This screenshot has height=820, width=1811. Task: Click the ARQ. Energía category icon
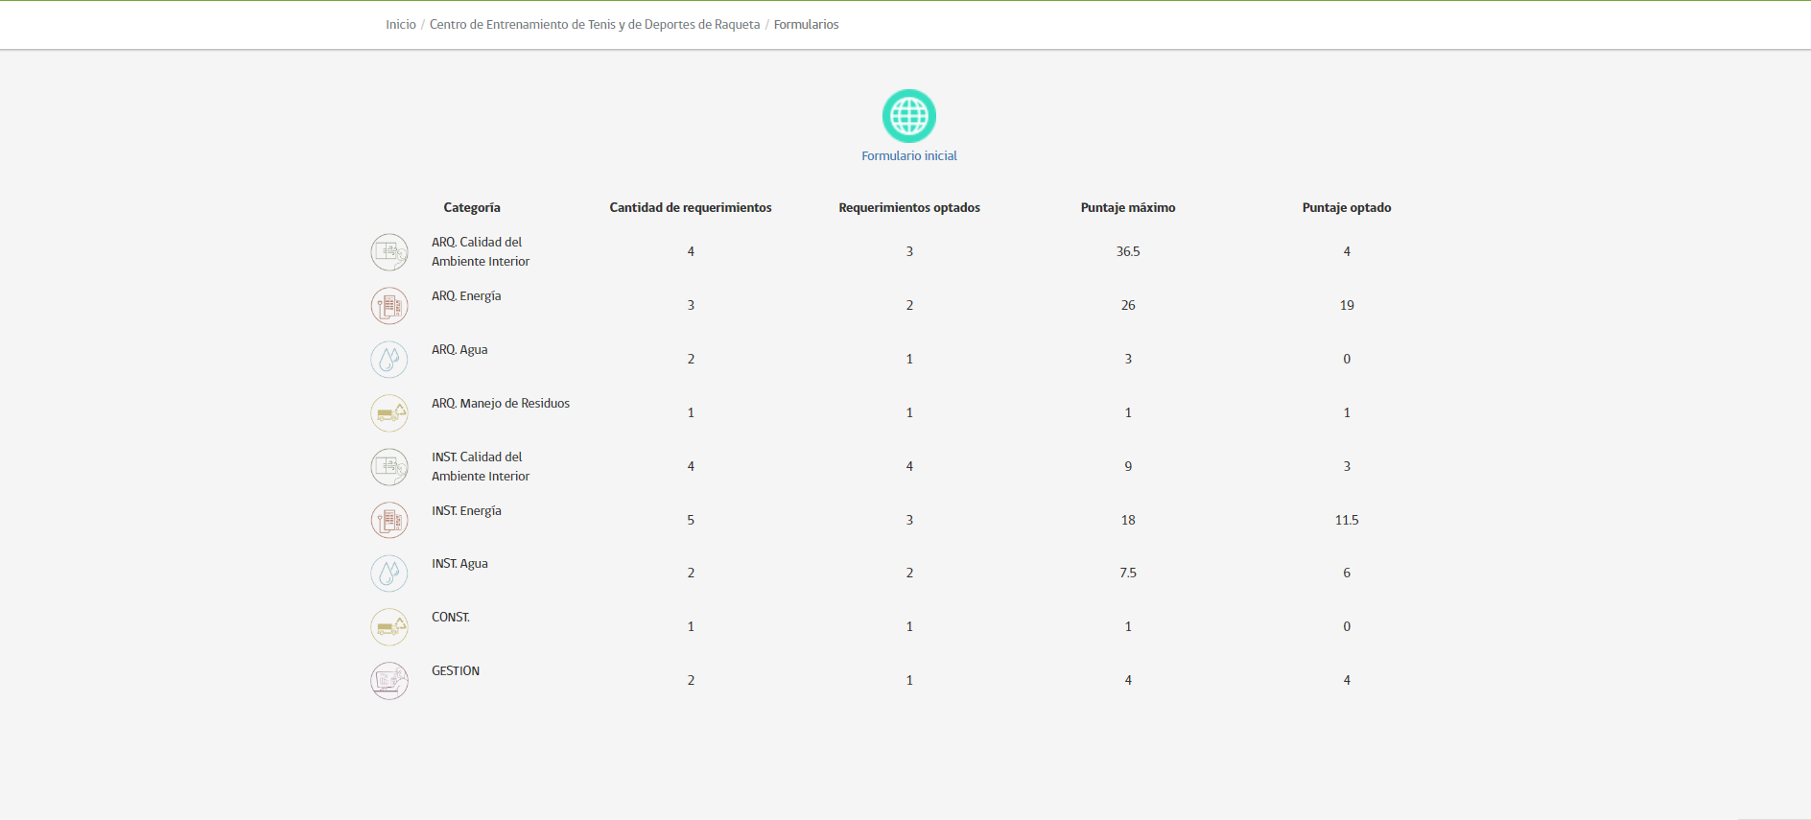pyautogui.click(x=389, y=306)
